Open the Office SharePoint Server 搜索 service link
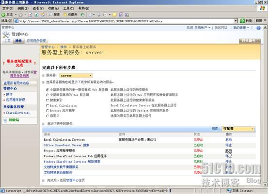 tap(66, 145)
